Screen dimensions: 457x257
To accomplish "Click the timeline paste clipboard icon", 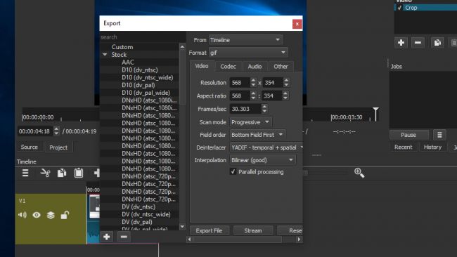I will (x=79, y=173).
